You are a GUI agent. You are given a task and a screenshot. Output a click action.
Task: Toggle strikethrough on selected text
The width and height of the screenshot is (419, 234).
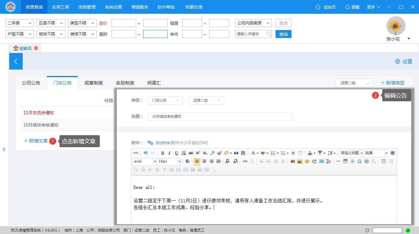pyautogui.click(x=191, y=153)
